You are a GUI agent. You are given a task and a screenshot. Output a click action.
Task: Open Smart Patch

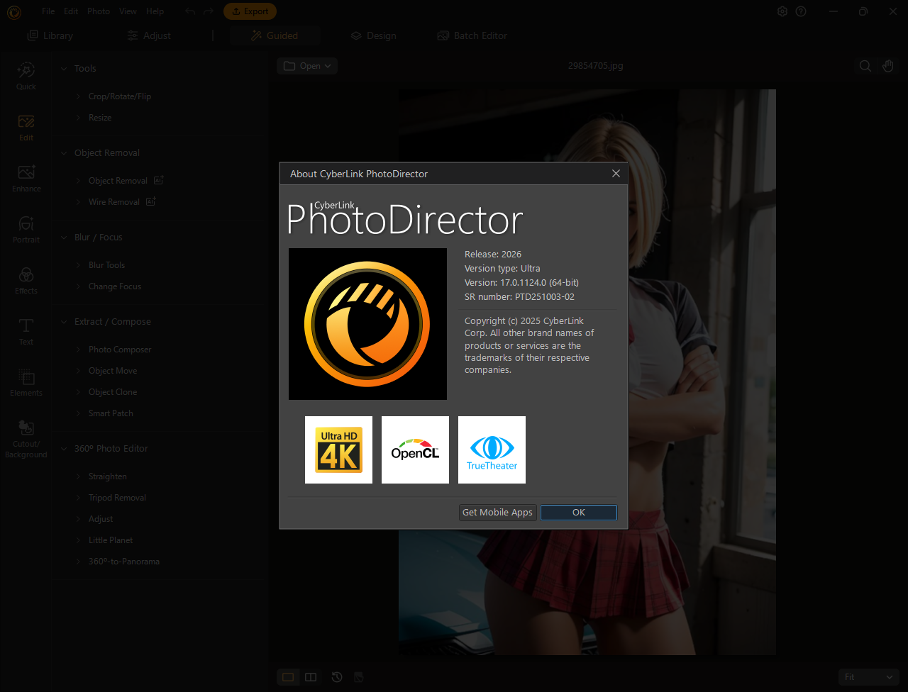[111, 413]
